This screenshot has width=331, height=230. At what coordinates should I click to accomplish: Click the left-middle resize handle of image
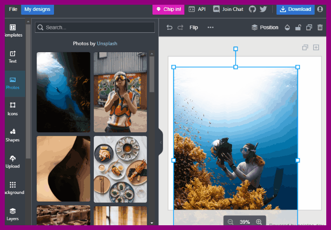tap(173, 160)
